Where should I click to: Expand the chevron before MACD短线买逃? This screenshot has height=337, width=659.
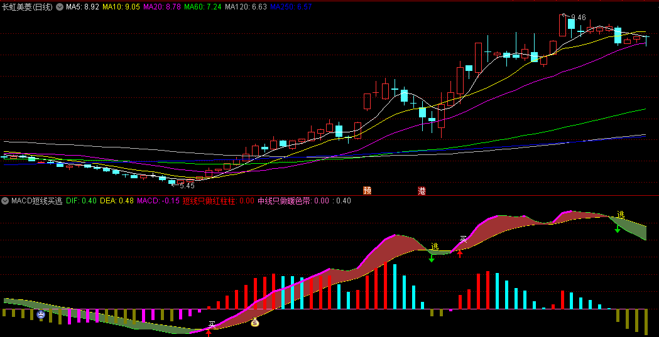(x=5, y=201)
